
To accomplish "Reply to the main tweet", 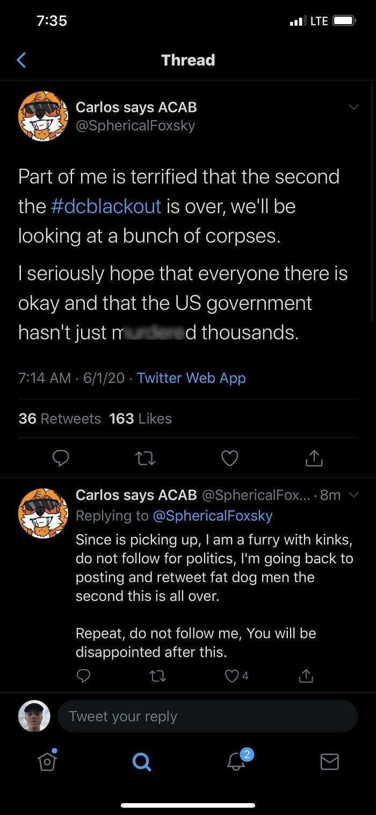I will click(x=61, y=458).
